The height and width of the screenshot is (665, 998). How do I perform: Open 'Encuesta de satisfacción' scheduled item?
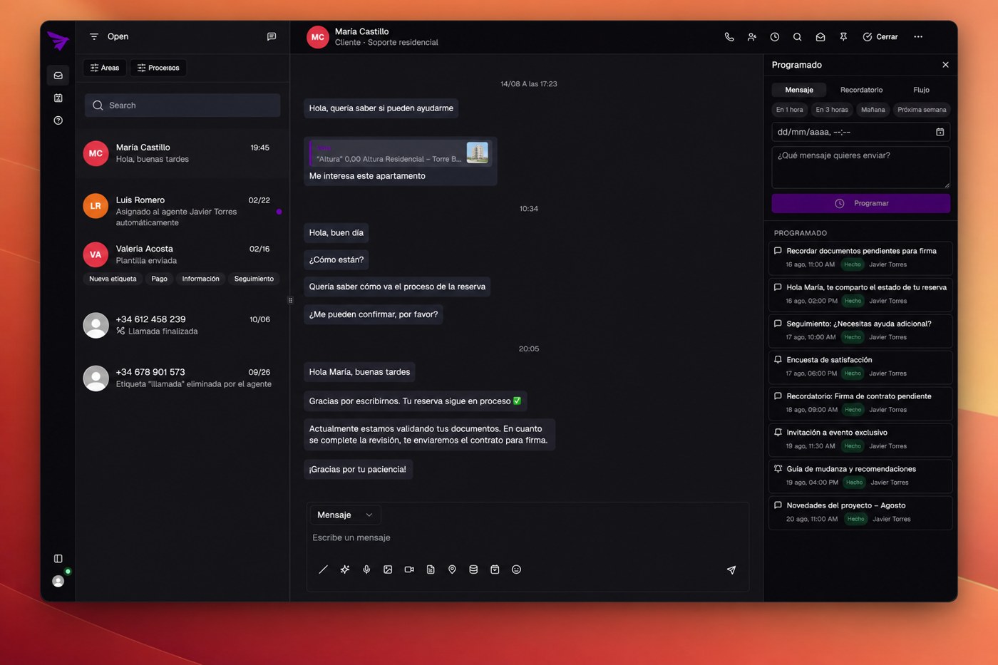pyautogui.click(x=860, y=366)
